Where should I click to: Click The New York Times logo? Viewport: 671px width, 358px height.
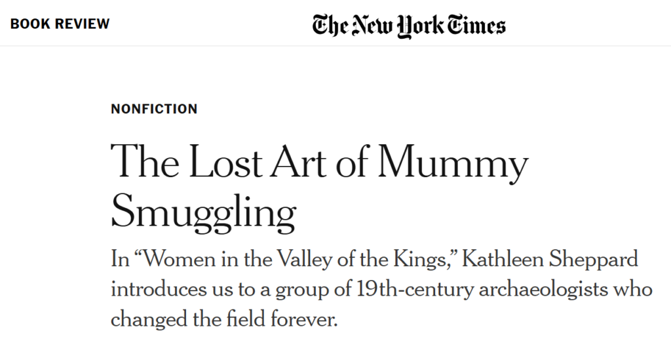click(x=409, y=26)
